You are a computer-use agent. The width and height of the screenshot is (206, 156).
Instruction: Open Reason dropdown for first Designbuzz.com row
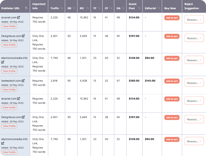[x=194, y=38]
